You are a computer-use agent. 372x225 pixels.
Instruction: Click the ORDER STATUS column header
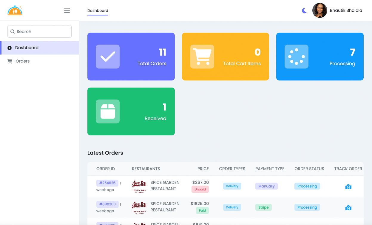click(x=309, y=169)
